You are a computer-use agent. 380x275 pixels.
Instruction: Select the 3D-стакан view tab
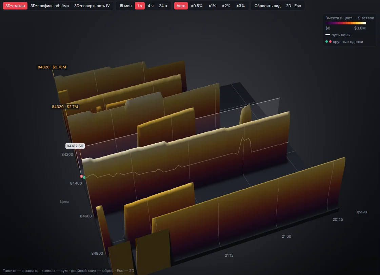15,6
